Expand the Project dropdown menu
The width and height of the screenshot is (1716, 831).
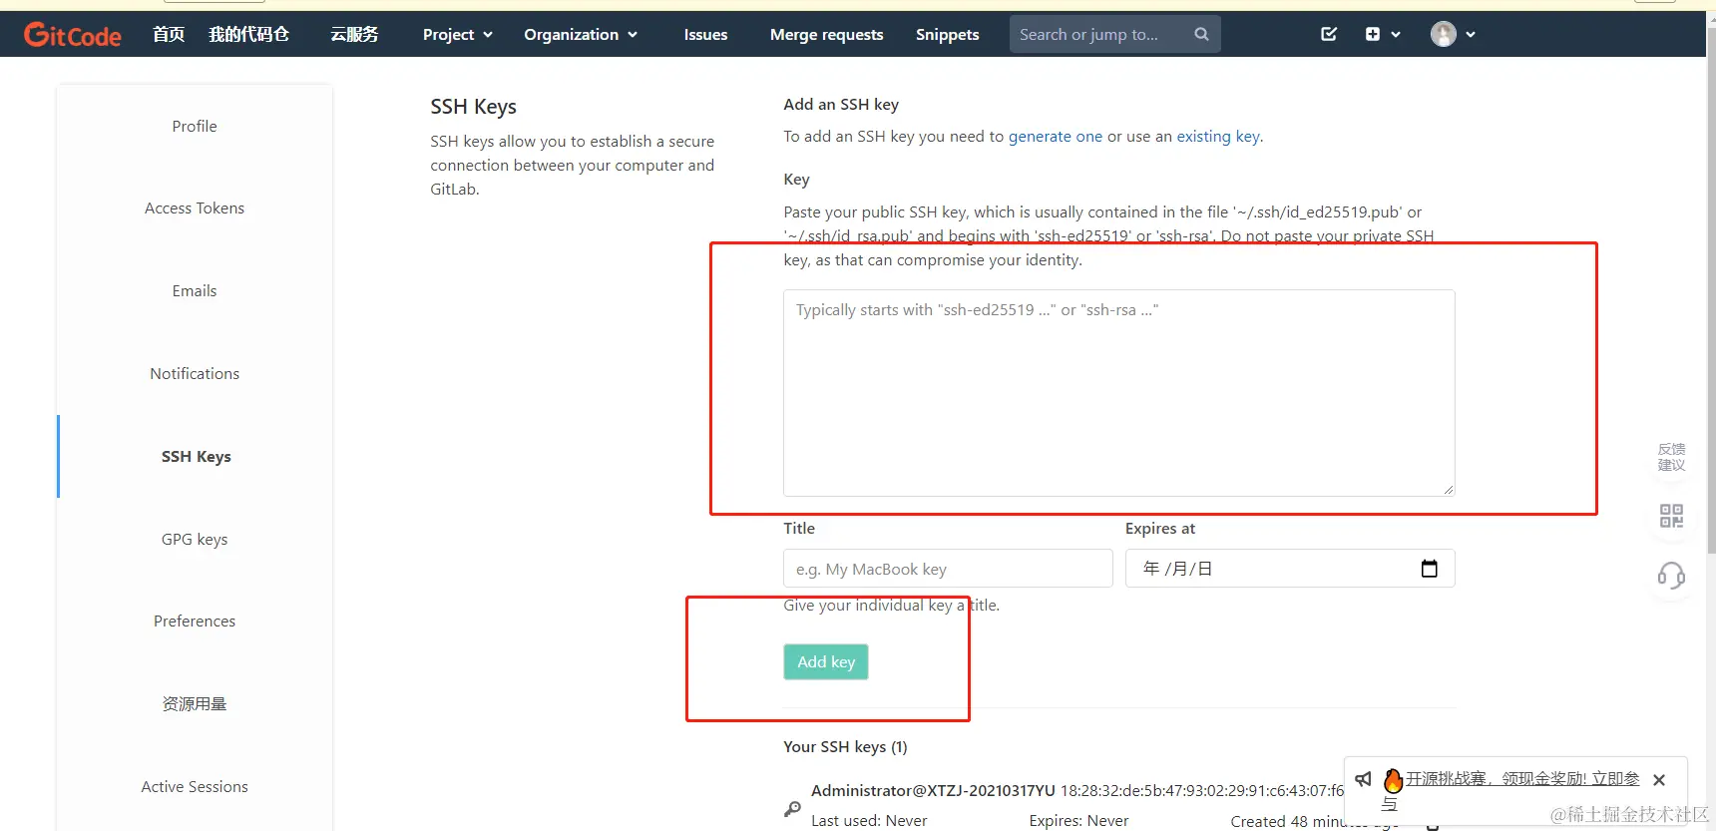[458, 35]
